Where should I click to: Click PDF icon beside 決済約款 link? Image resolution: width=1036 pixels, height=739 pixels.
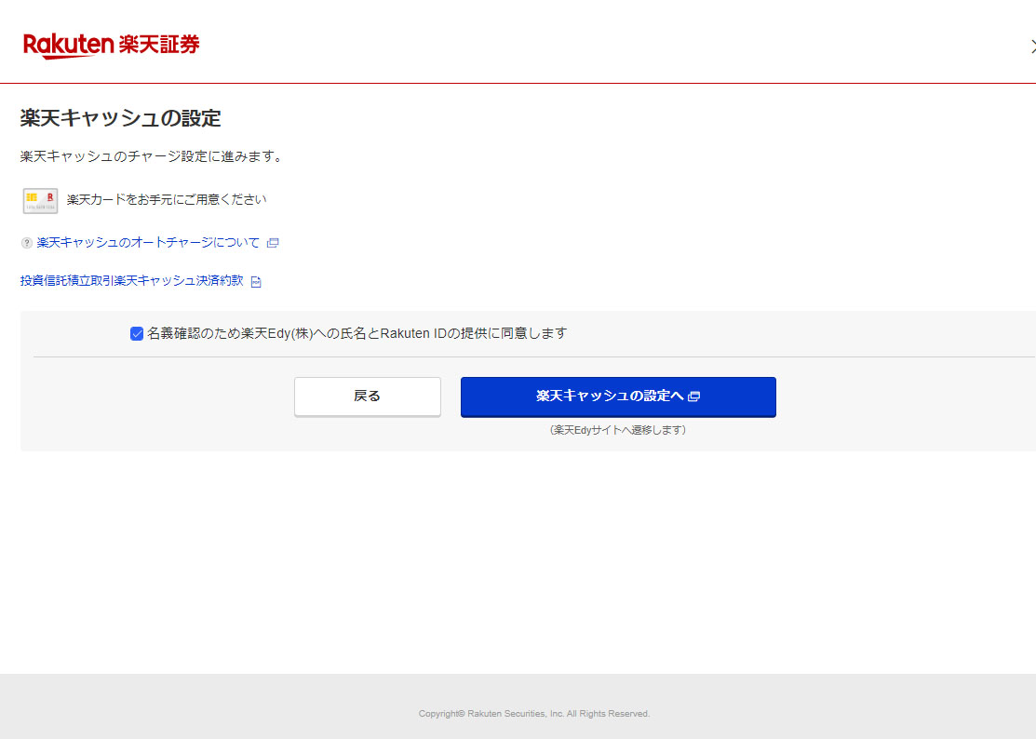(x=256, y=282)
